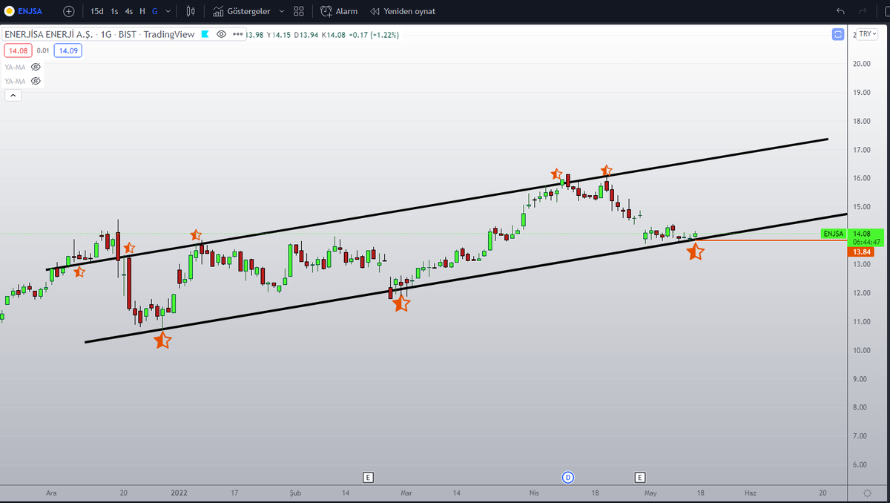This screenshot has width=890, height=503.
Task: Open the earnings E marker near May
Action: (641, 477)
